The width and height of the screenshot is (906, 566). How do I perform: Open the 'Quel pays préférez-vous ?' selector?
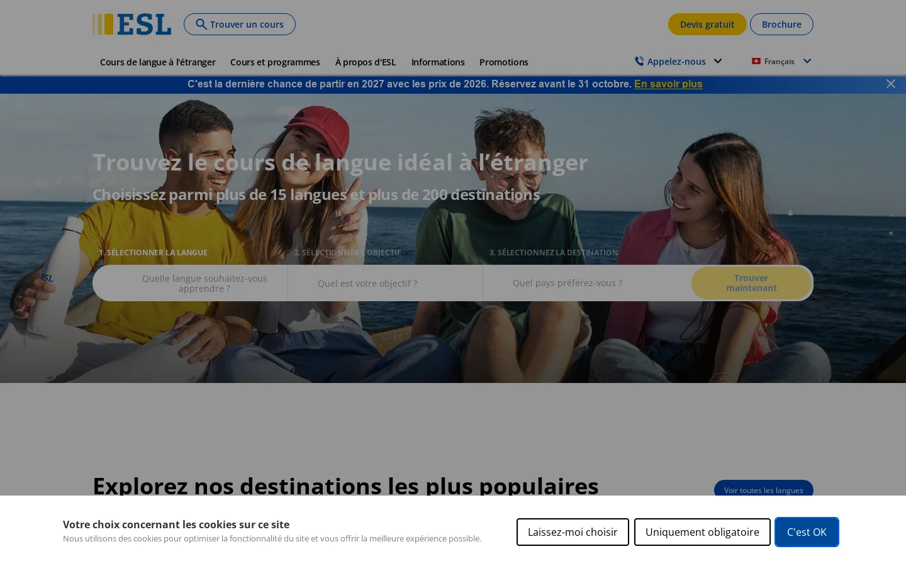pyautogui.click(x=585, y=283)
